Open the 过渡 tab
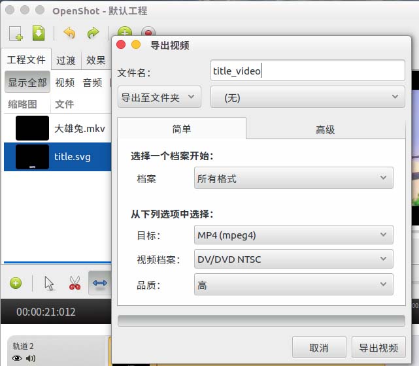419x366 pixels. [66, 60]
